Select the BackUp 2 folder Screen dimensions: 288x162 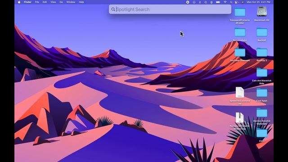tap(262, 53)
